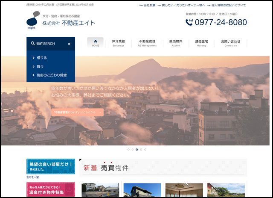The image size is (273, 198).
Task: Click the 別府を一望 text link
Action: [32, 177]
